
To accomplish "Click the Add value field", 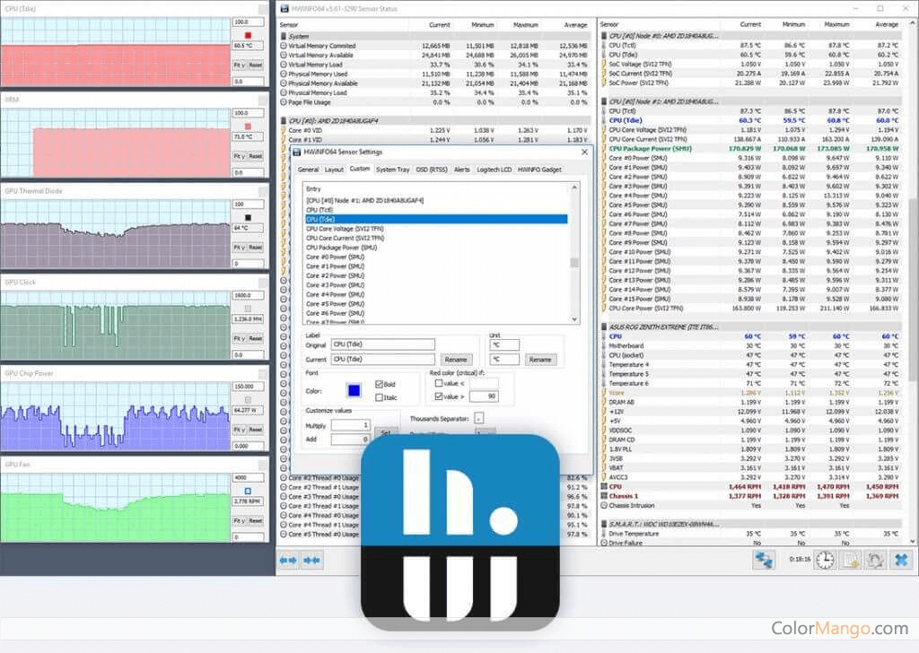I will pyautogui.click(x=351, y=439).
